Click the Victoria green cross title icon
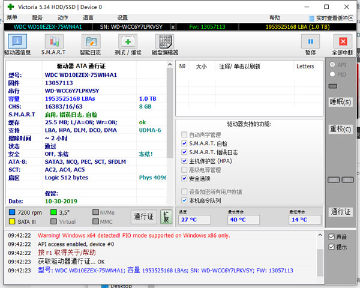 click(x=11, y=7)
